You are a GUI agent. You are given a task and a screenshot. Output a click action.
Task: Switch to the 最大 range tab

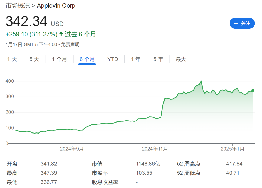point(181,59)
